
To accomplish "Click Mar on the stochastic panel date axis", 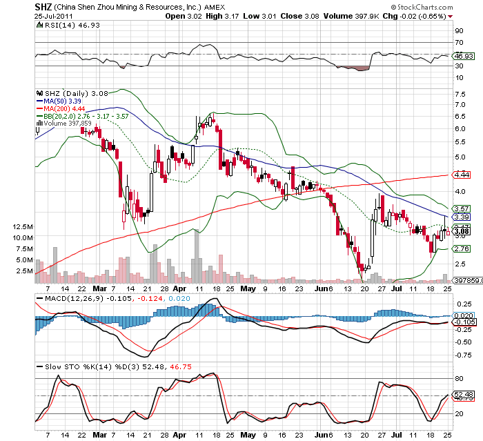I will [100, 435].
